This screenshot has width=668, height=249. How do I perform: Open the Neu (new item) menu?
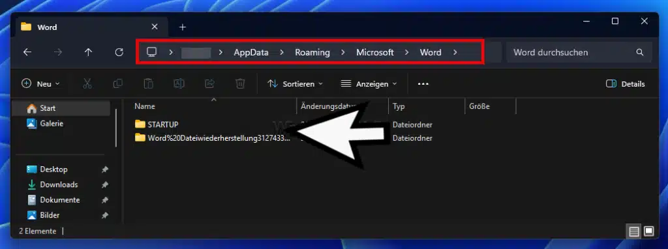click(41, 84)
